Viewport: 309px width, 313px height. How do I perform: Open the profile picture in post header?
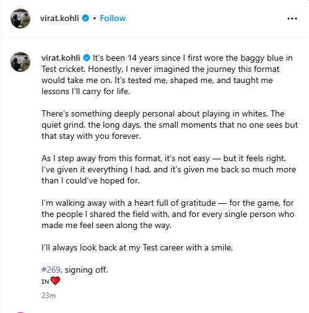20,19
